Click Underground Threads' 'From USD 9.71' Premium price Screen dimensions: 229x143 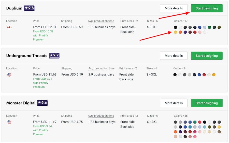click(x=42, y=79)
